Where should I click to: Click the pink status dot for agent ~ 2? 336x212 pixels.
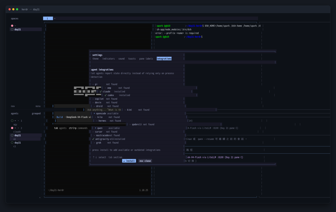point(12,128)
